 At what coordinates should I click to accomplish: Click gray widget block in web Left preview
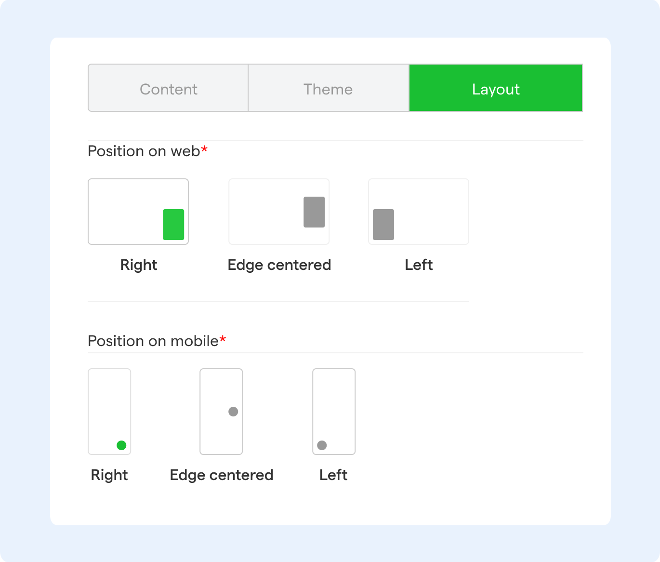tap(383, 224)
